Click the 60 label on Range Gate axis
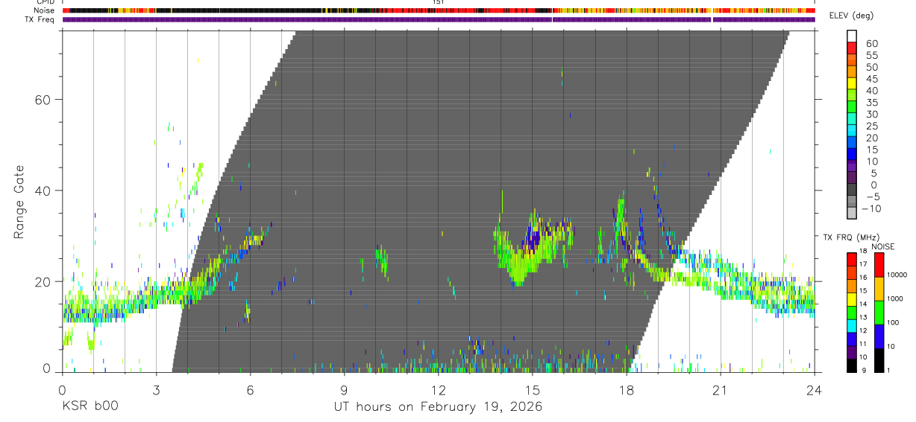The width and height of the screenshot is (916, 422). pyautogui.click(x=43, y=99)
